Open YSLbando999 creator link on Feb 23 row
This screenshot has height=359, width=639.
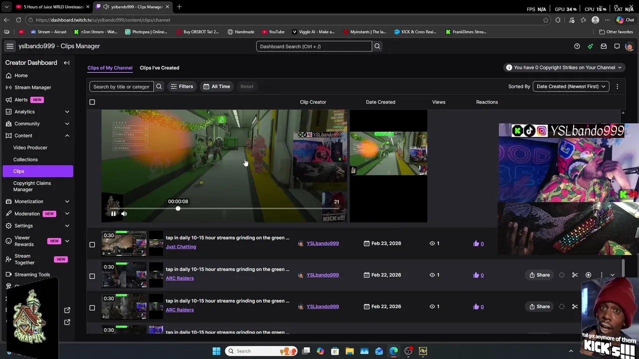coord(322,244)
